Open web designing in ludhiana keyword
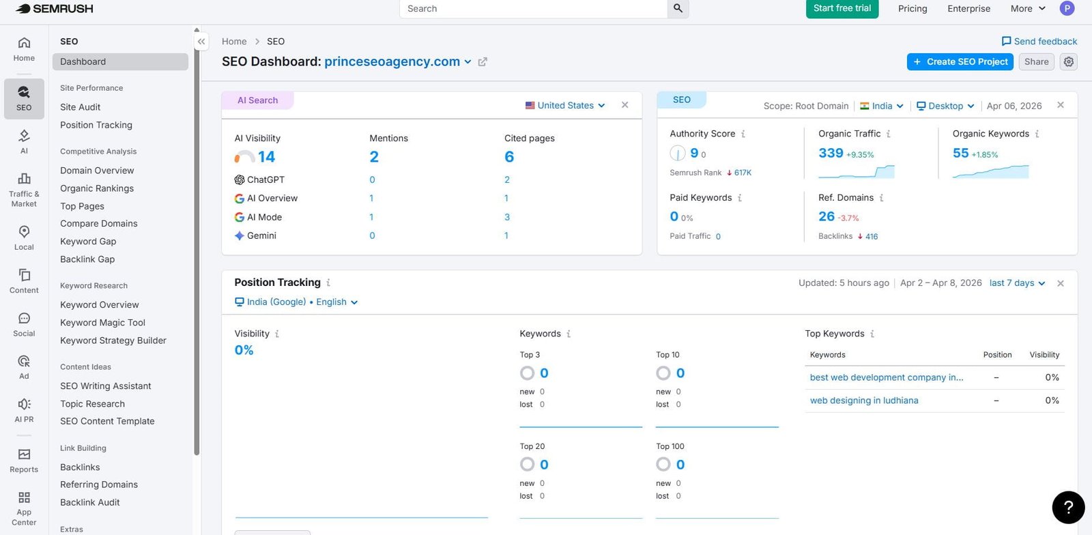Screen dimensions: 1092x535 click(864, 401)
